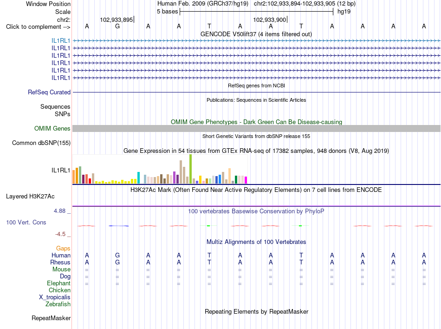
Task: Click the 4.88 PhyloP upper scale value
Action: 59,211
